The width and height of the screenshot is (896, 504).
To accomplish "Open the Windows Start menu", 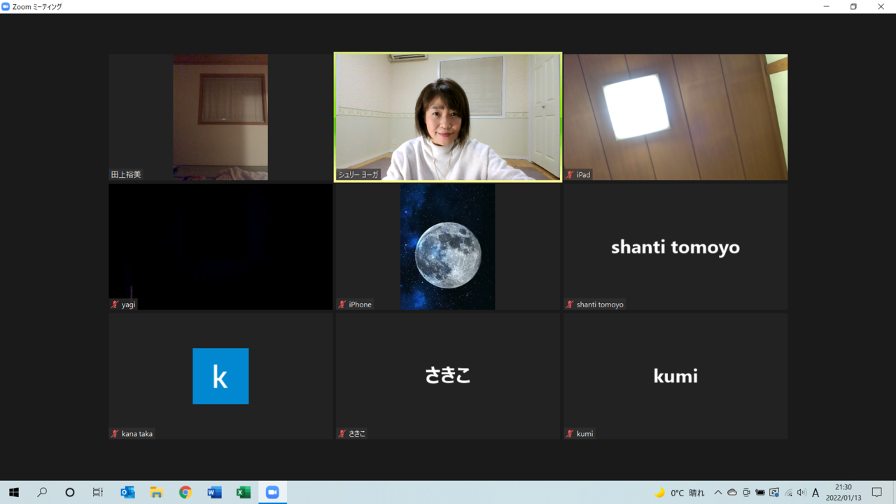I will [x=14, y=493].
